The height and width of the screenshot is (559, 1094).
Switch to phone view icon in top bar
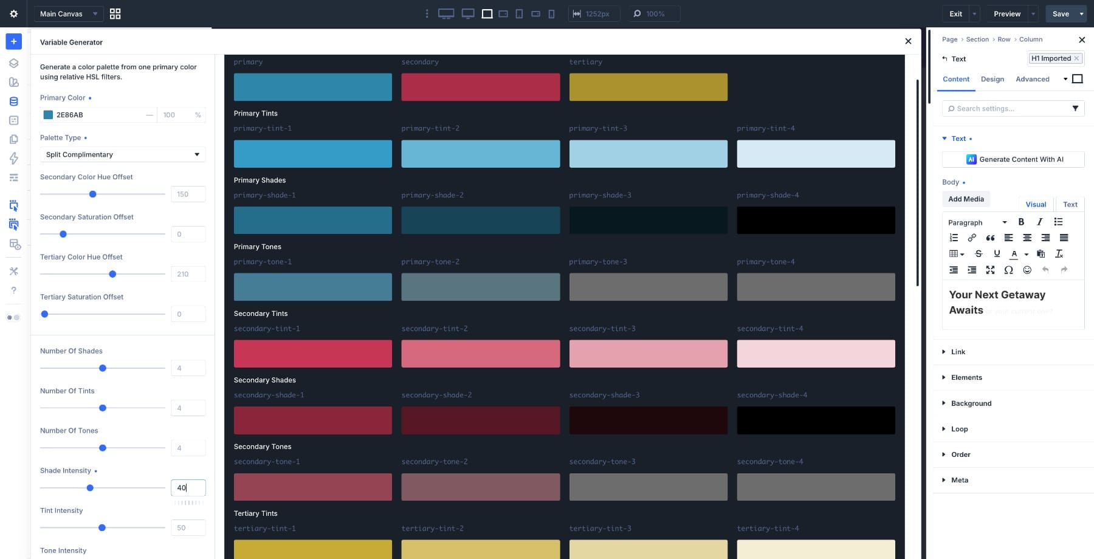point(551,13)
